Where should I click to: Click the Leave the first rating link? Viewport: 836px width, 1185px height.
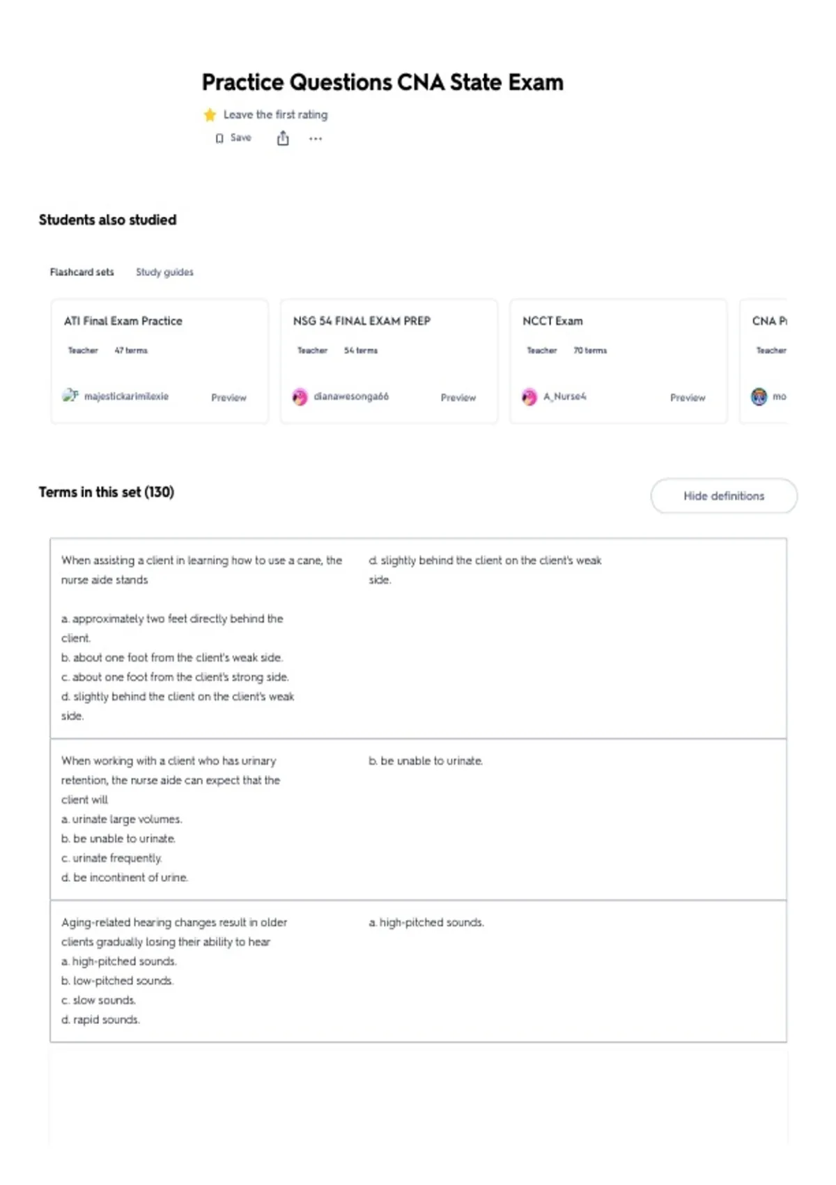click(x=275, y=114)
